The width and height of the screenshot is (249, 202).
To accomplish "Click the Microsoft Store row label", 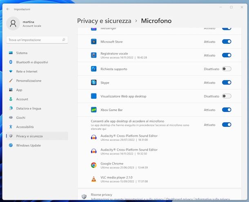I will click(111, 42).
